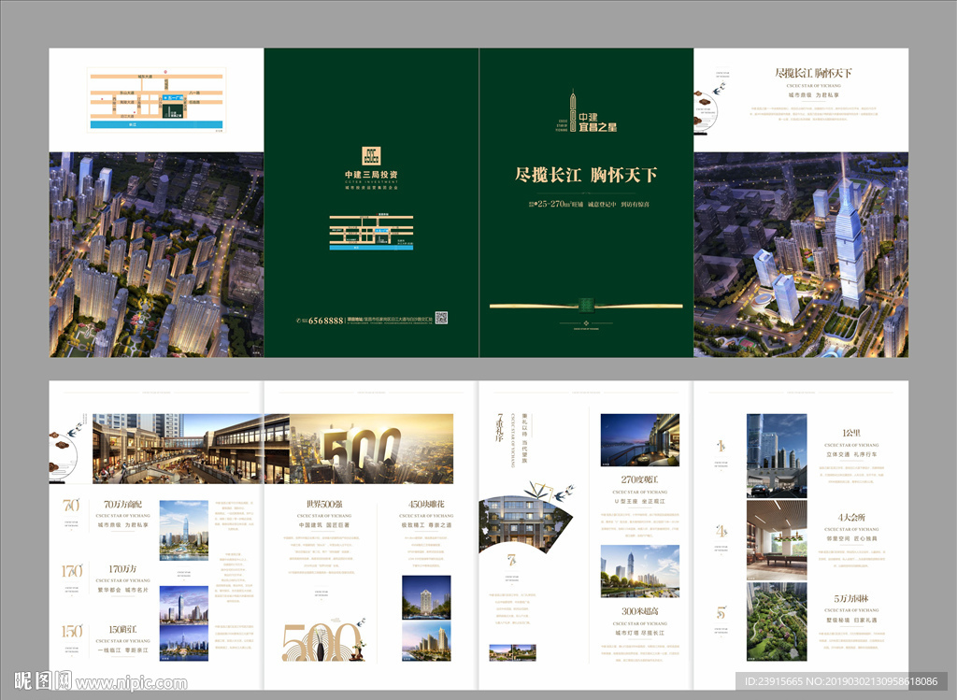The width and height of the screenshot is (957, 700).
Task: Click the 4大会所 heading
Action: pos(851,518)
